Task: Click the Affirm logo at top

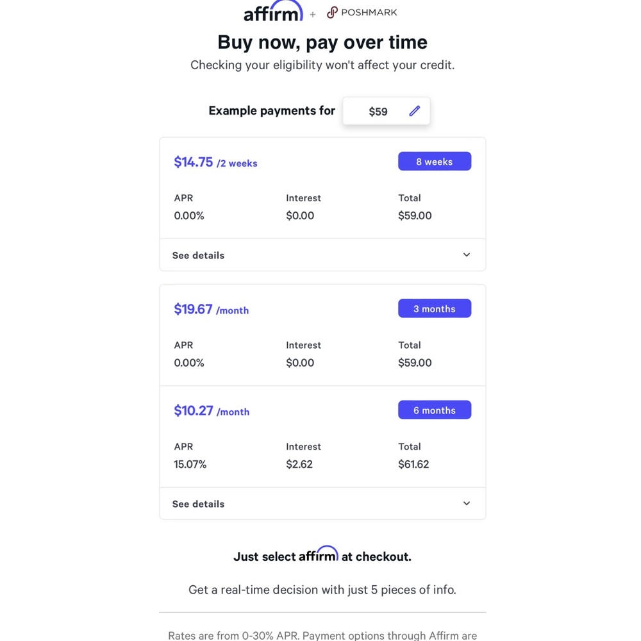Action: (273, 11)
